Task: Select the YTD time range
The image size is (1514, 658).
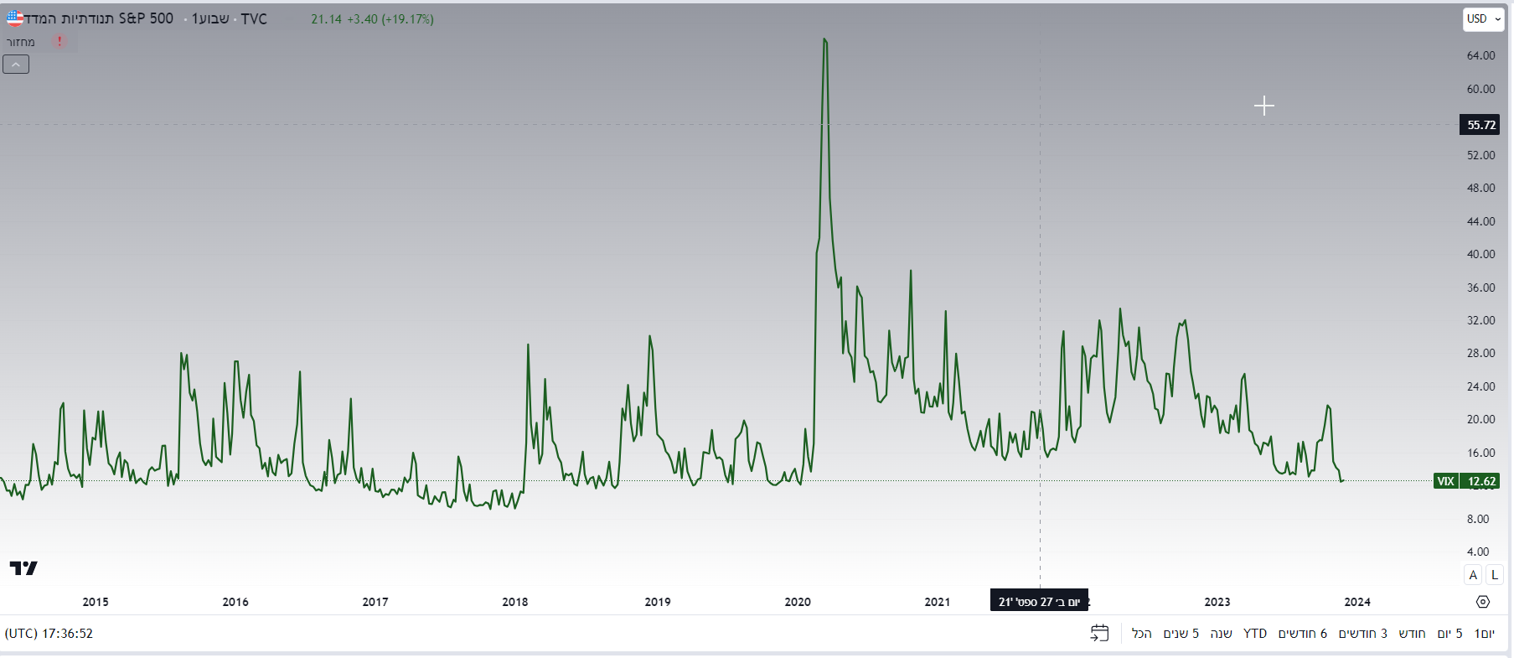Action: pos(1255,634)
